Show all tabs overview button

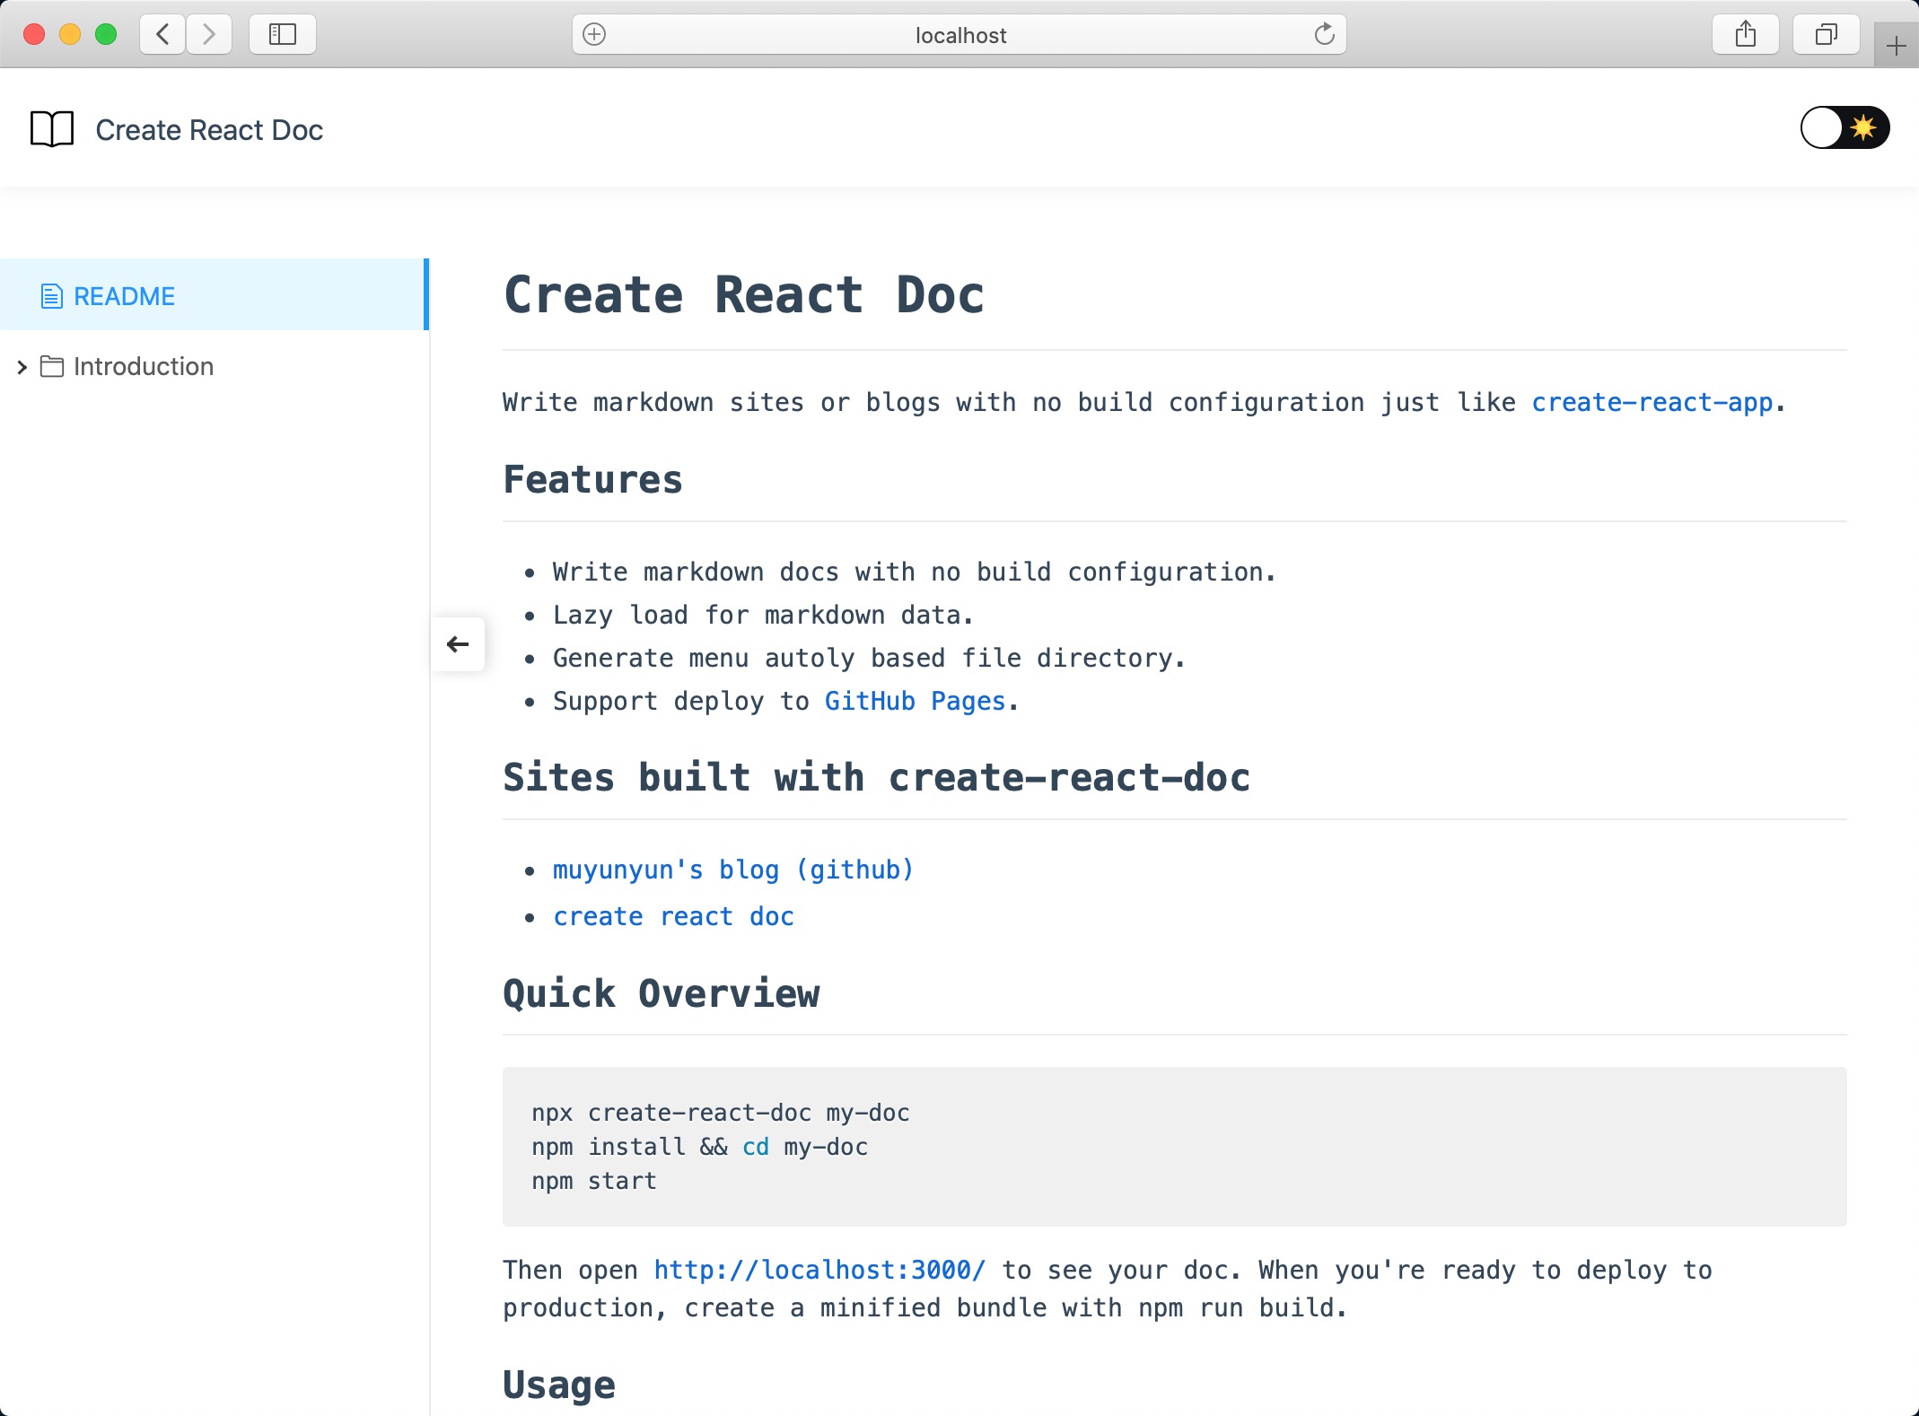(x=1826, y=35)
